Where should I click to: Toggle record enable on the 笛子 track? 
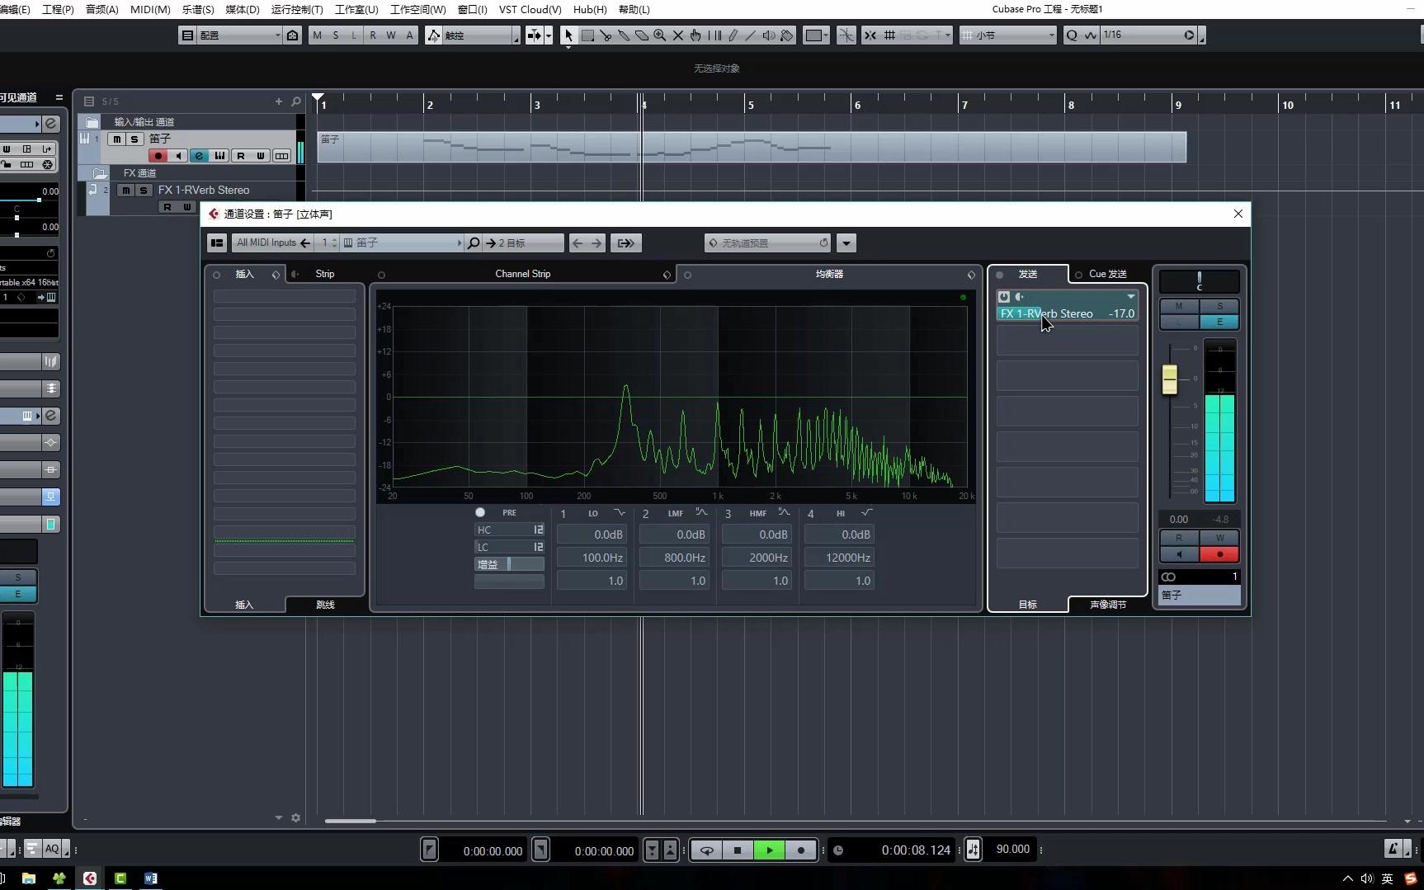(x=158, y=156)
